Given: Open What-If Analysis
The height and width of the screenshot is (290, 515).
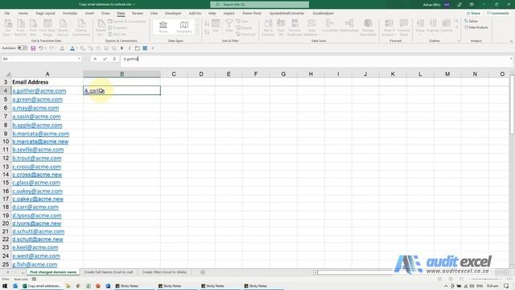Looking at the screenshot, I should coord(389,27).
